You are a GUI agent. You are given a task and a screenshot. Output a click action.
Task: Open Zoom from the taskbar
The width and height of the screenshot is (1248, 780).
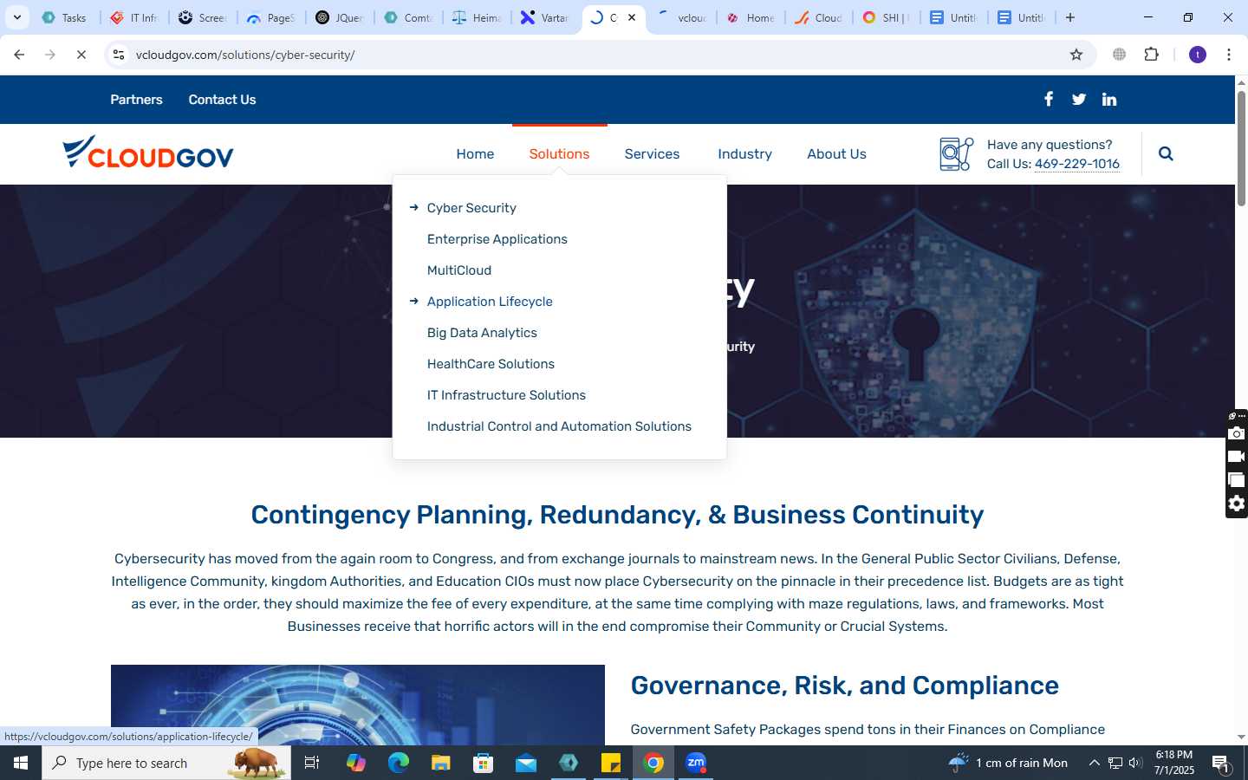[x=696, y=763]
